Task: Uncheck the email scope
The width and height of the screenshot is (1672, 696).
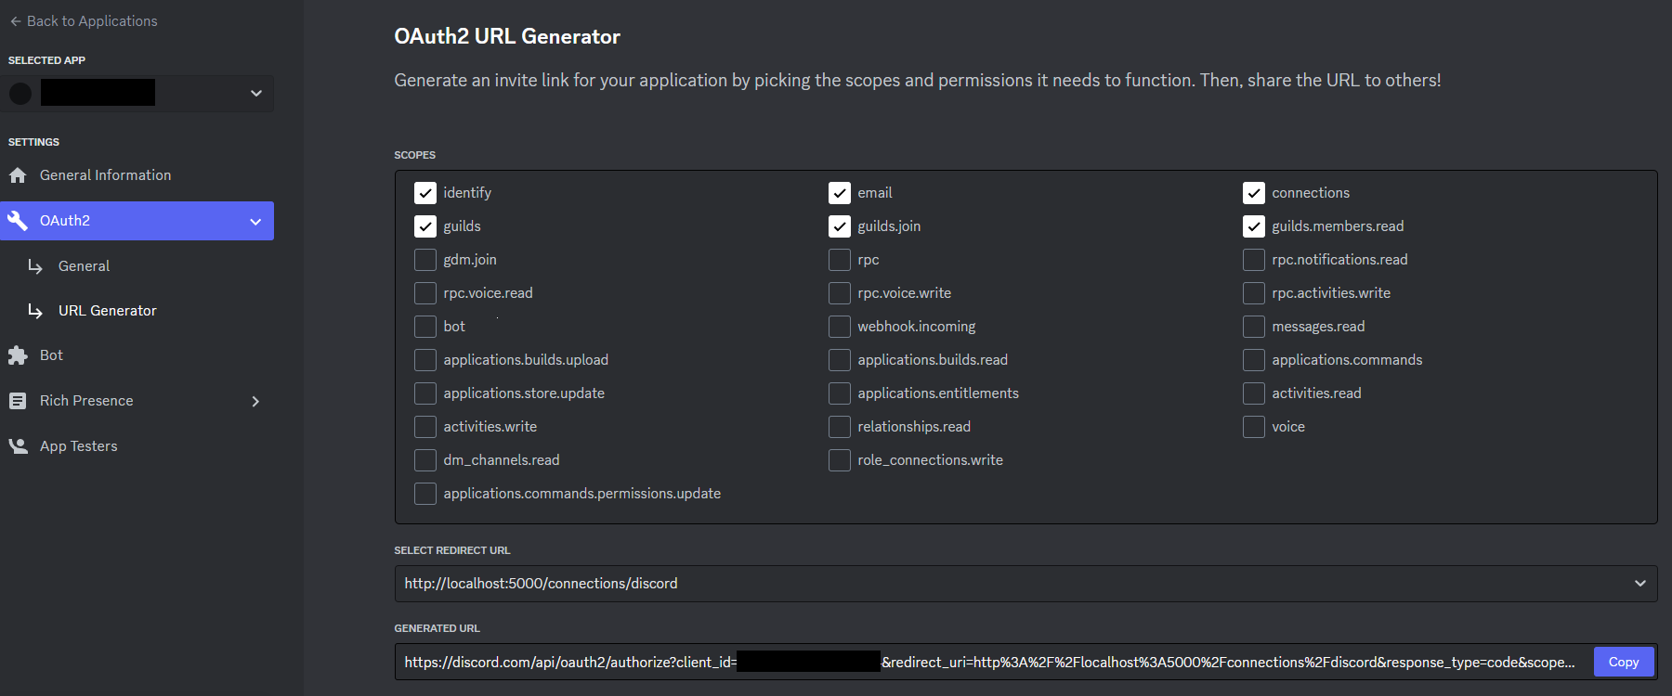Action: [x=840, y=192]
